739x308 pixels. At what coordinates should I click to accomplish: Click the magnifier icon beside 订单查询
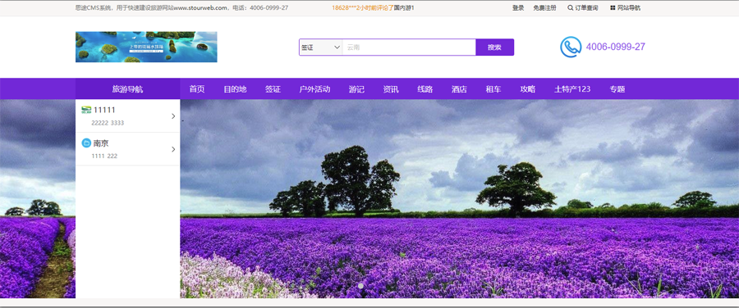[571, 8]
